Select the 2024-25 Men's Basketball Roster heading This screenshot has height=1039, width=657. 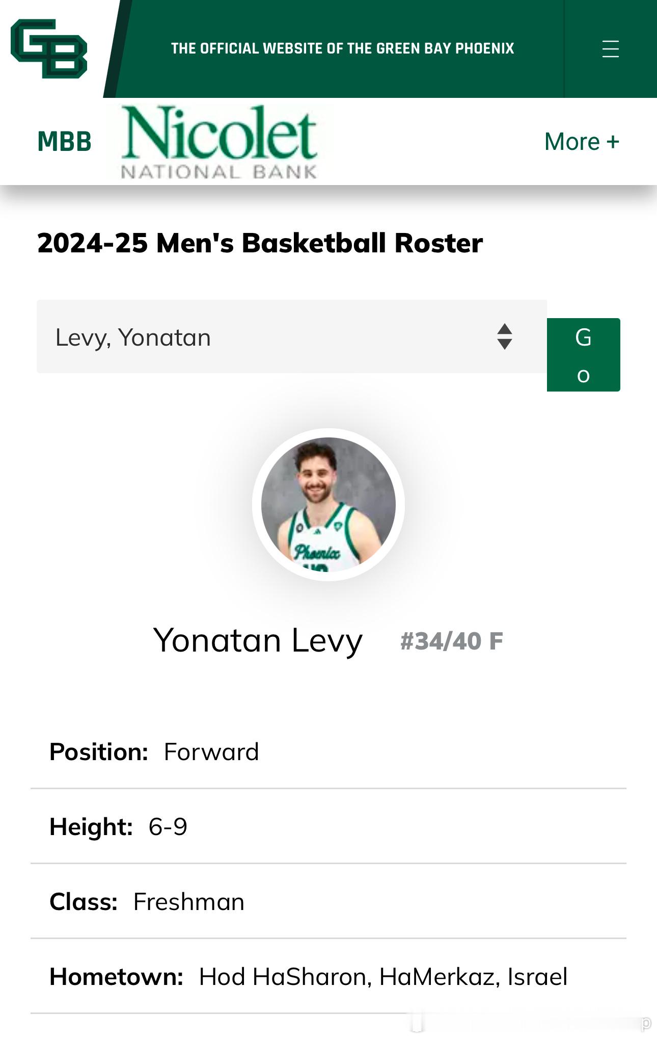click(260, 243)
